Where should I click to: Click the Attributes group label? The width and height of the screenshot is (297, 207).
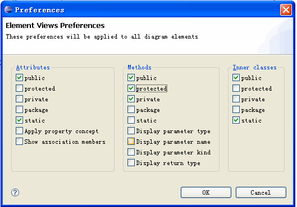pyautogui.click(x=33, y=67)
